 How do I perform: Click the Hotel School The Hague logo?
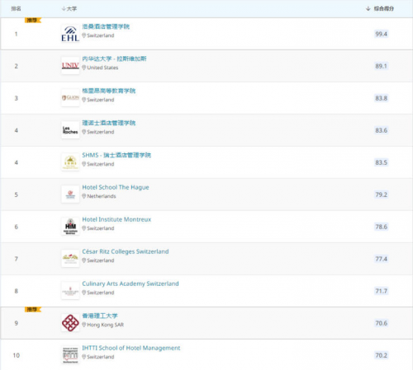(x=70, y=194)
